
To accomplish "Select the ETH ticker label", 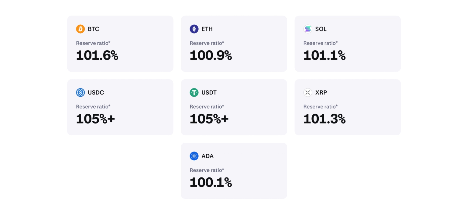I will click(x=207, y=29).
